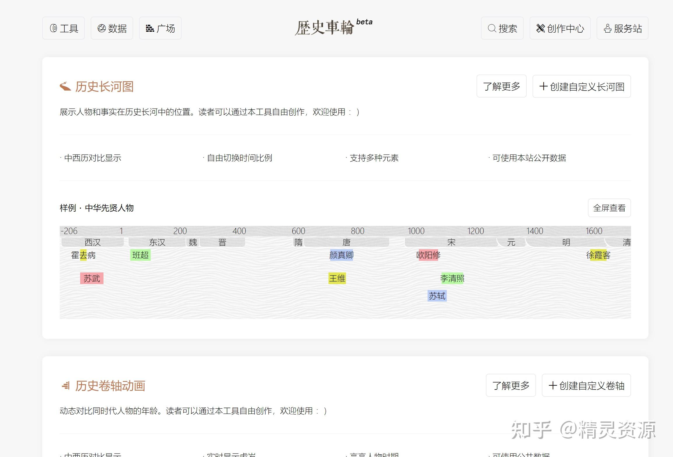Click the yellow 王维 person tag
The width and height of the screenshot is (673, 457).
pos(337,278)
